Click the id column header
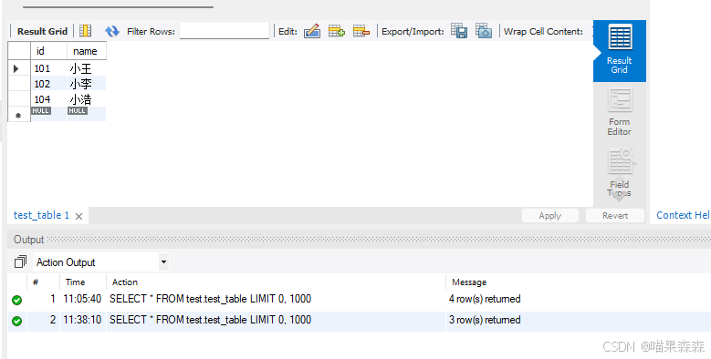The width and height of the screenshot is (711, 359). click(x=49, y=51)
